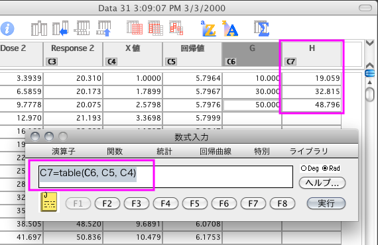Click the formula input field
Viewport: 378px width, 245px height.
coord(166,177)
